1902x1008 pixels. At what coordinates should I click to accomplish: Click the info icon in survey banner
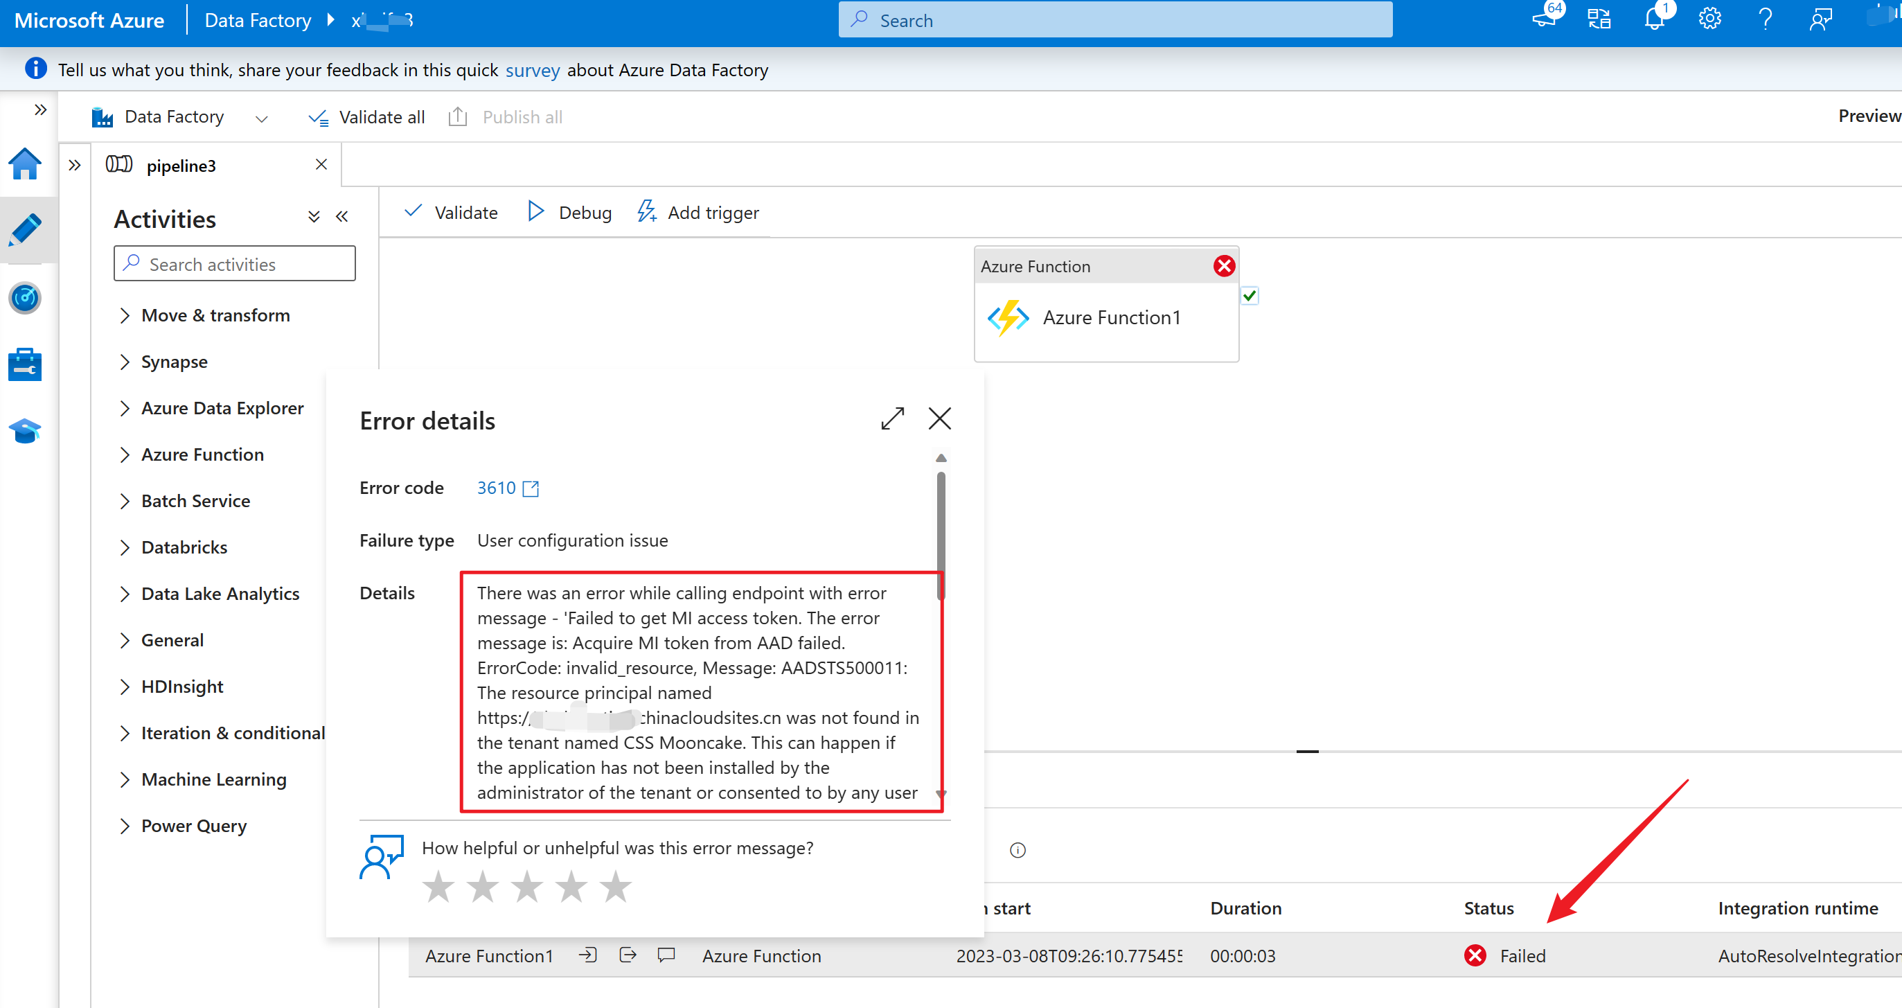click(x=35, y=69)
